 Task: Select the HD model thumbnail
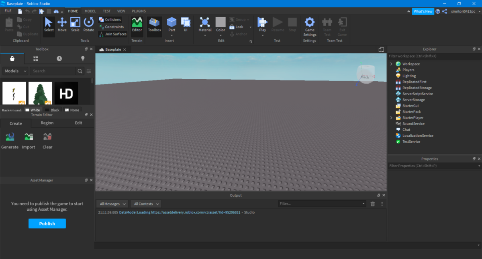[66, 93]
